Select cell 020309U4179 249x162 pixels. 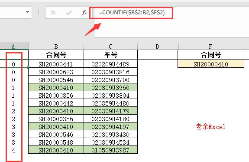coord(111,111)
